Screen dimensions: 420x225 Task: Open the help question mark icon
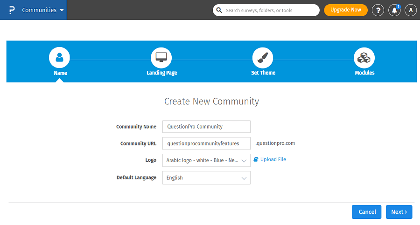(378, 10)
